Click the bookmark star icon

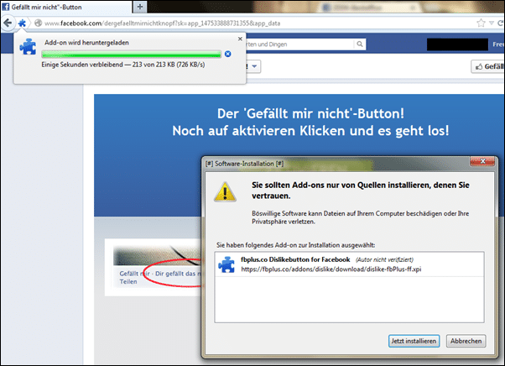[481, 23]
